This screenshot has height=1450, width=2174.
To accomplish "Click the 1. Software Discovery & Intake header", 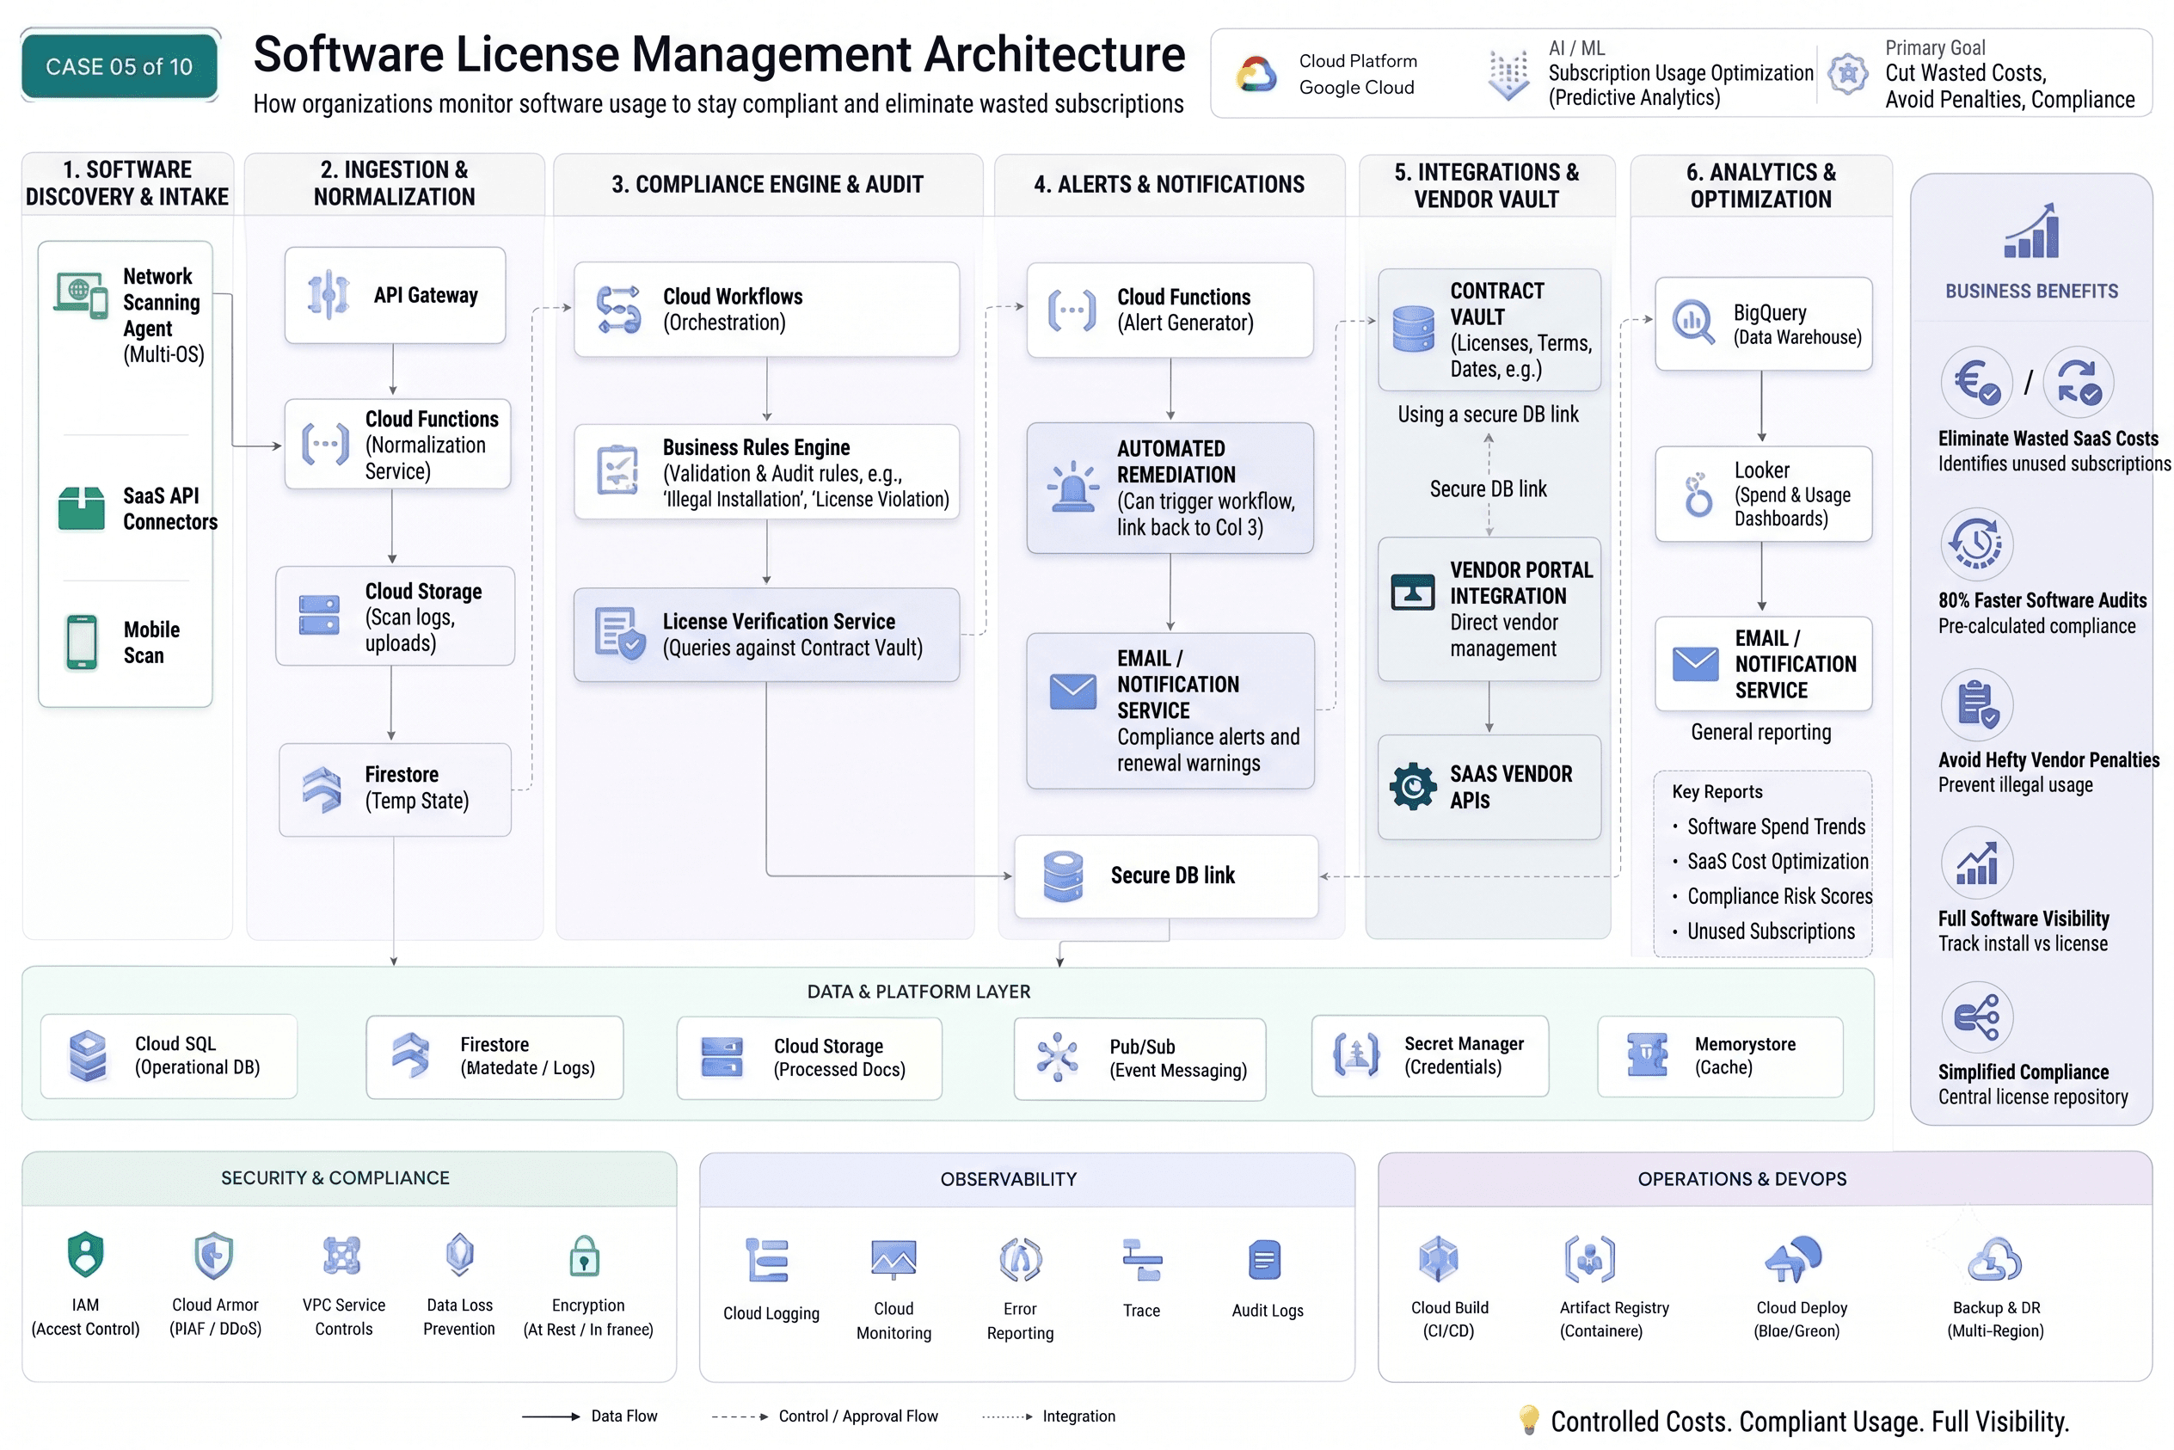I will point(127,183).
